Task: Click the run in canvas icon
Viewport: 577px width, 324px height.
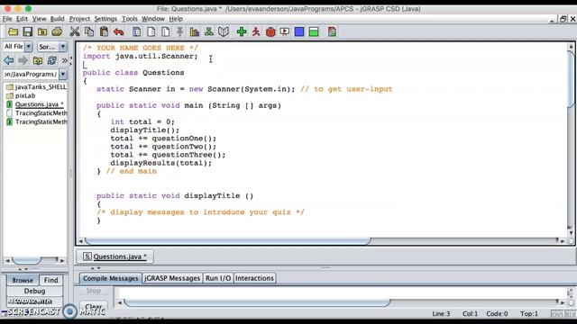Action: click(x=285, y=32)
